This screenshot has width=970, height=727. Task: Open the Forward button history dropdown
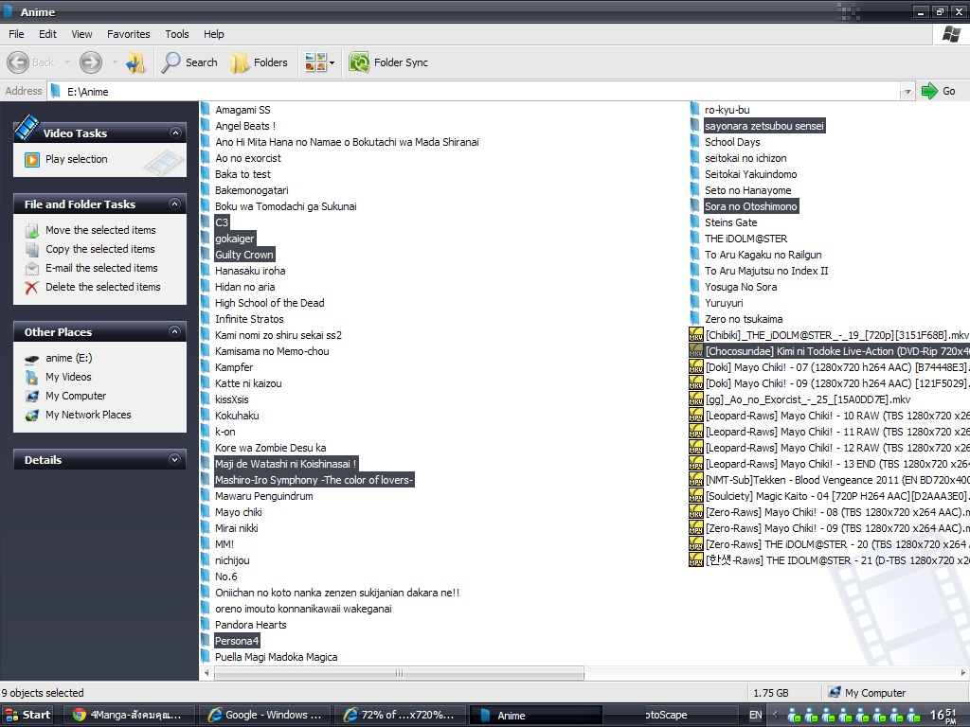pyautogui.click(x=115, y=62)
